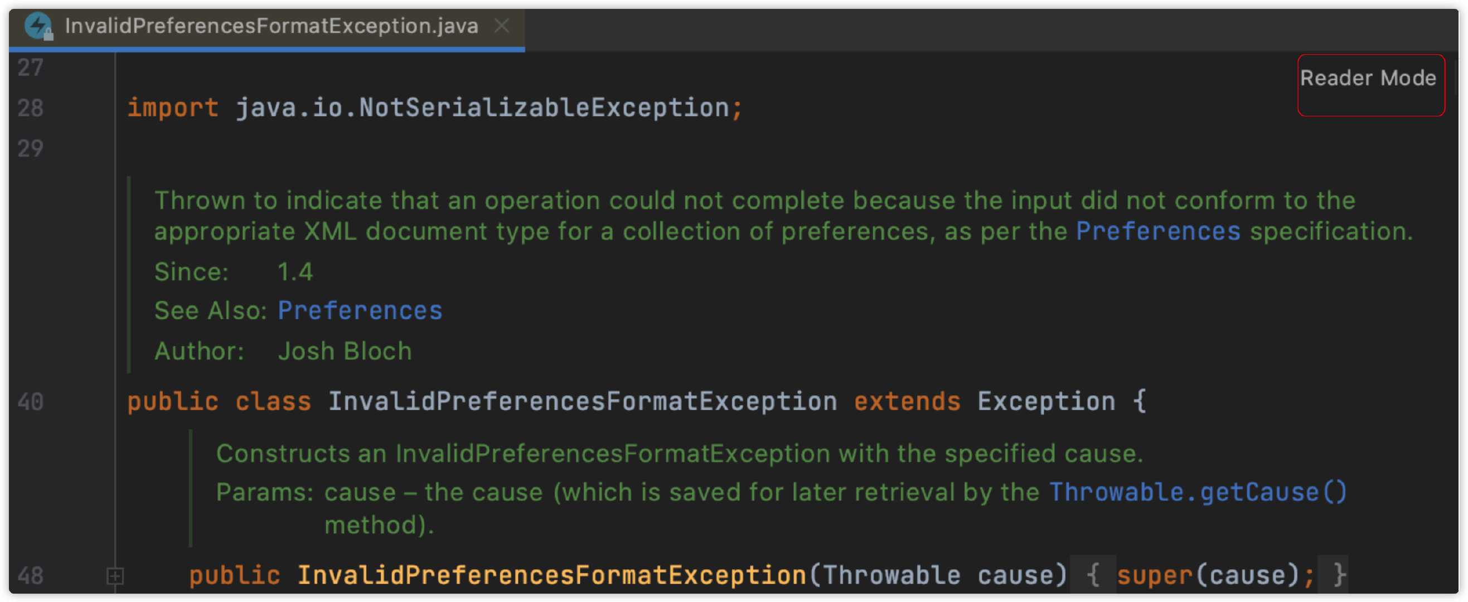1468x602 pixels.
Task: Click java.io.NotSerializableException in the import statement
Action: (482, 108)
